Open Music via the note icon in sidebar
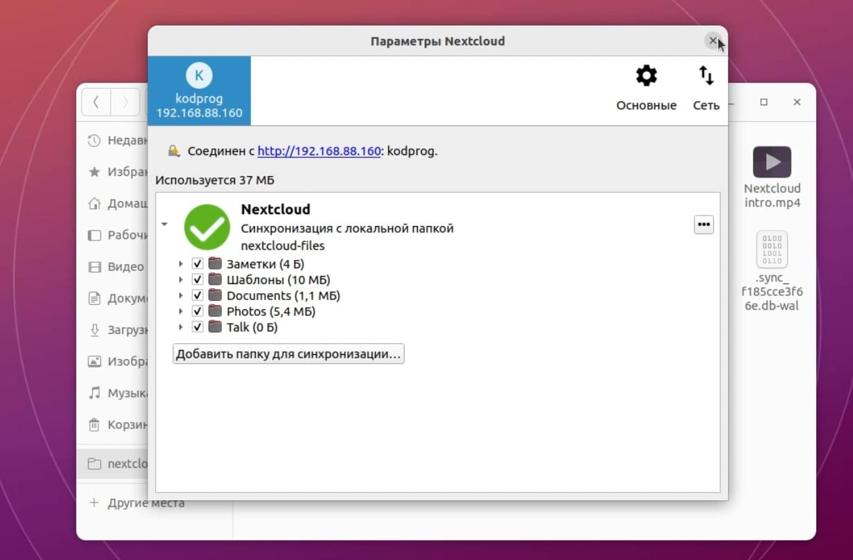 coord(94,393)
